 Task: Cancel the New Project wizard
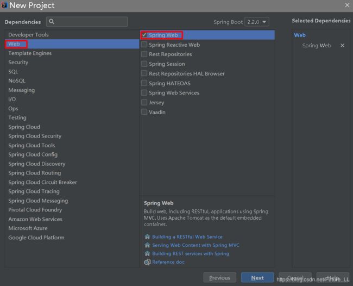295,278
